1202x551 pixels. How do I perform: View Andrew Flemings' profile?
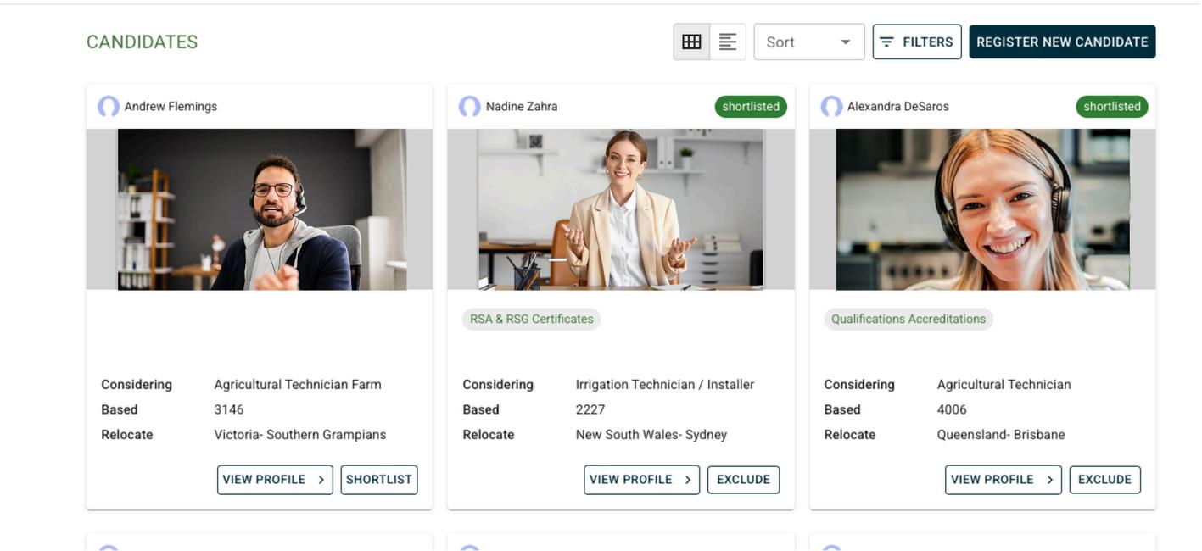tap(275, 480)
